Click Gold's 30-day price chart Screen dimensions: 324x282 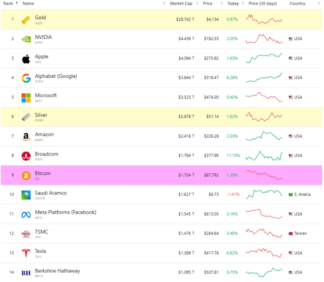[x=264, y=19]
